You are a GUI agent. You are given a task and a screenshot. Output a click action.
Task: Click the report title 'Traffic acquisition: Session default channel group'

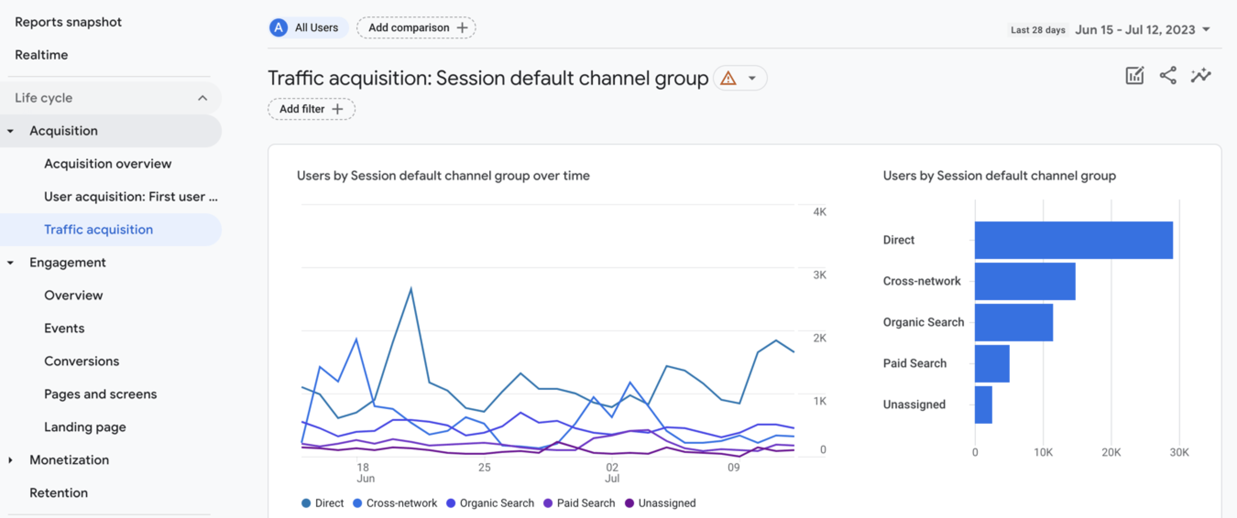(x=488, y=78)
